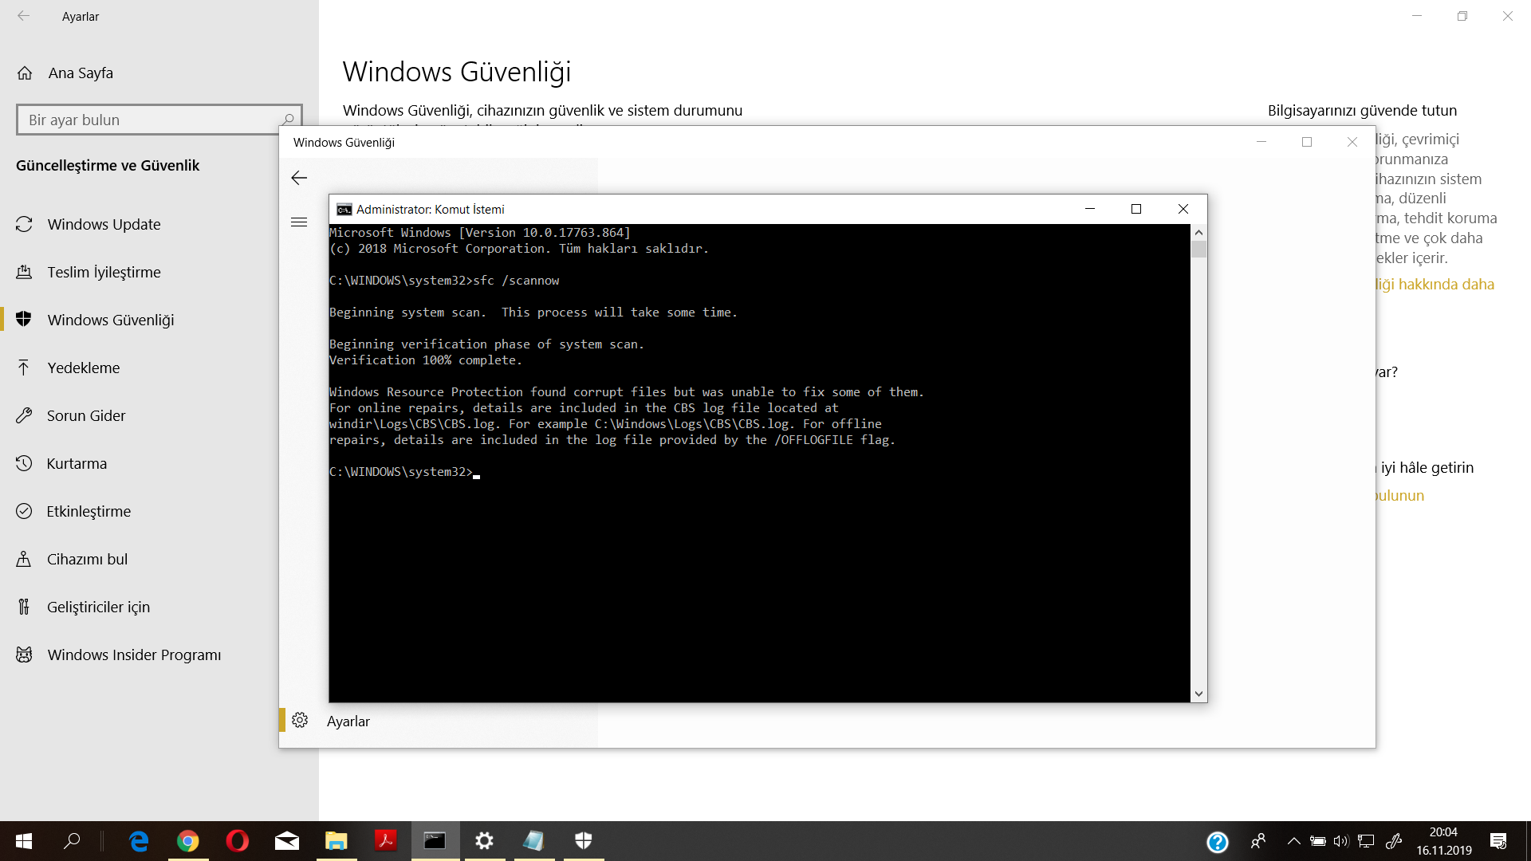This screenshot has height=861, width=1531.
Task: Click the command prompt scrollbar up arrow
Action: (1198, 233)
